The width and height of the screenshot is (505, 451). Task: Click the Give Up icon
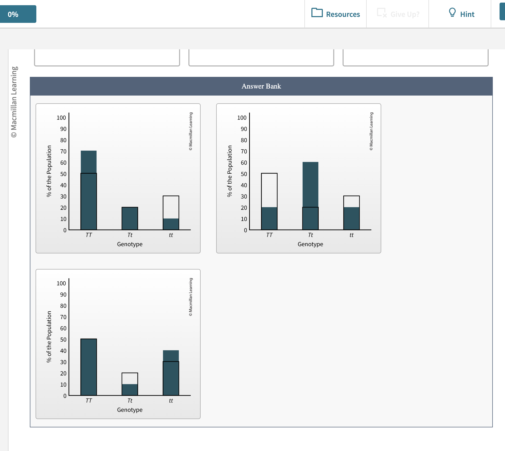pyautogui.click(x=381, y=13)
